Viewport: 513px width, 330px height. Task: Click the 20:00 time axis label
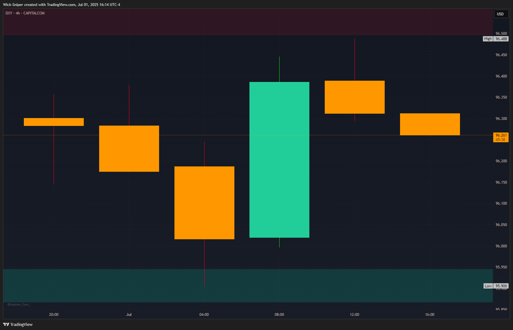[x=54, y=315]
